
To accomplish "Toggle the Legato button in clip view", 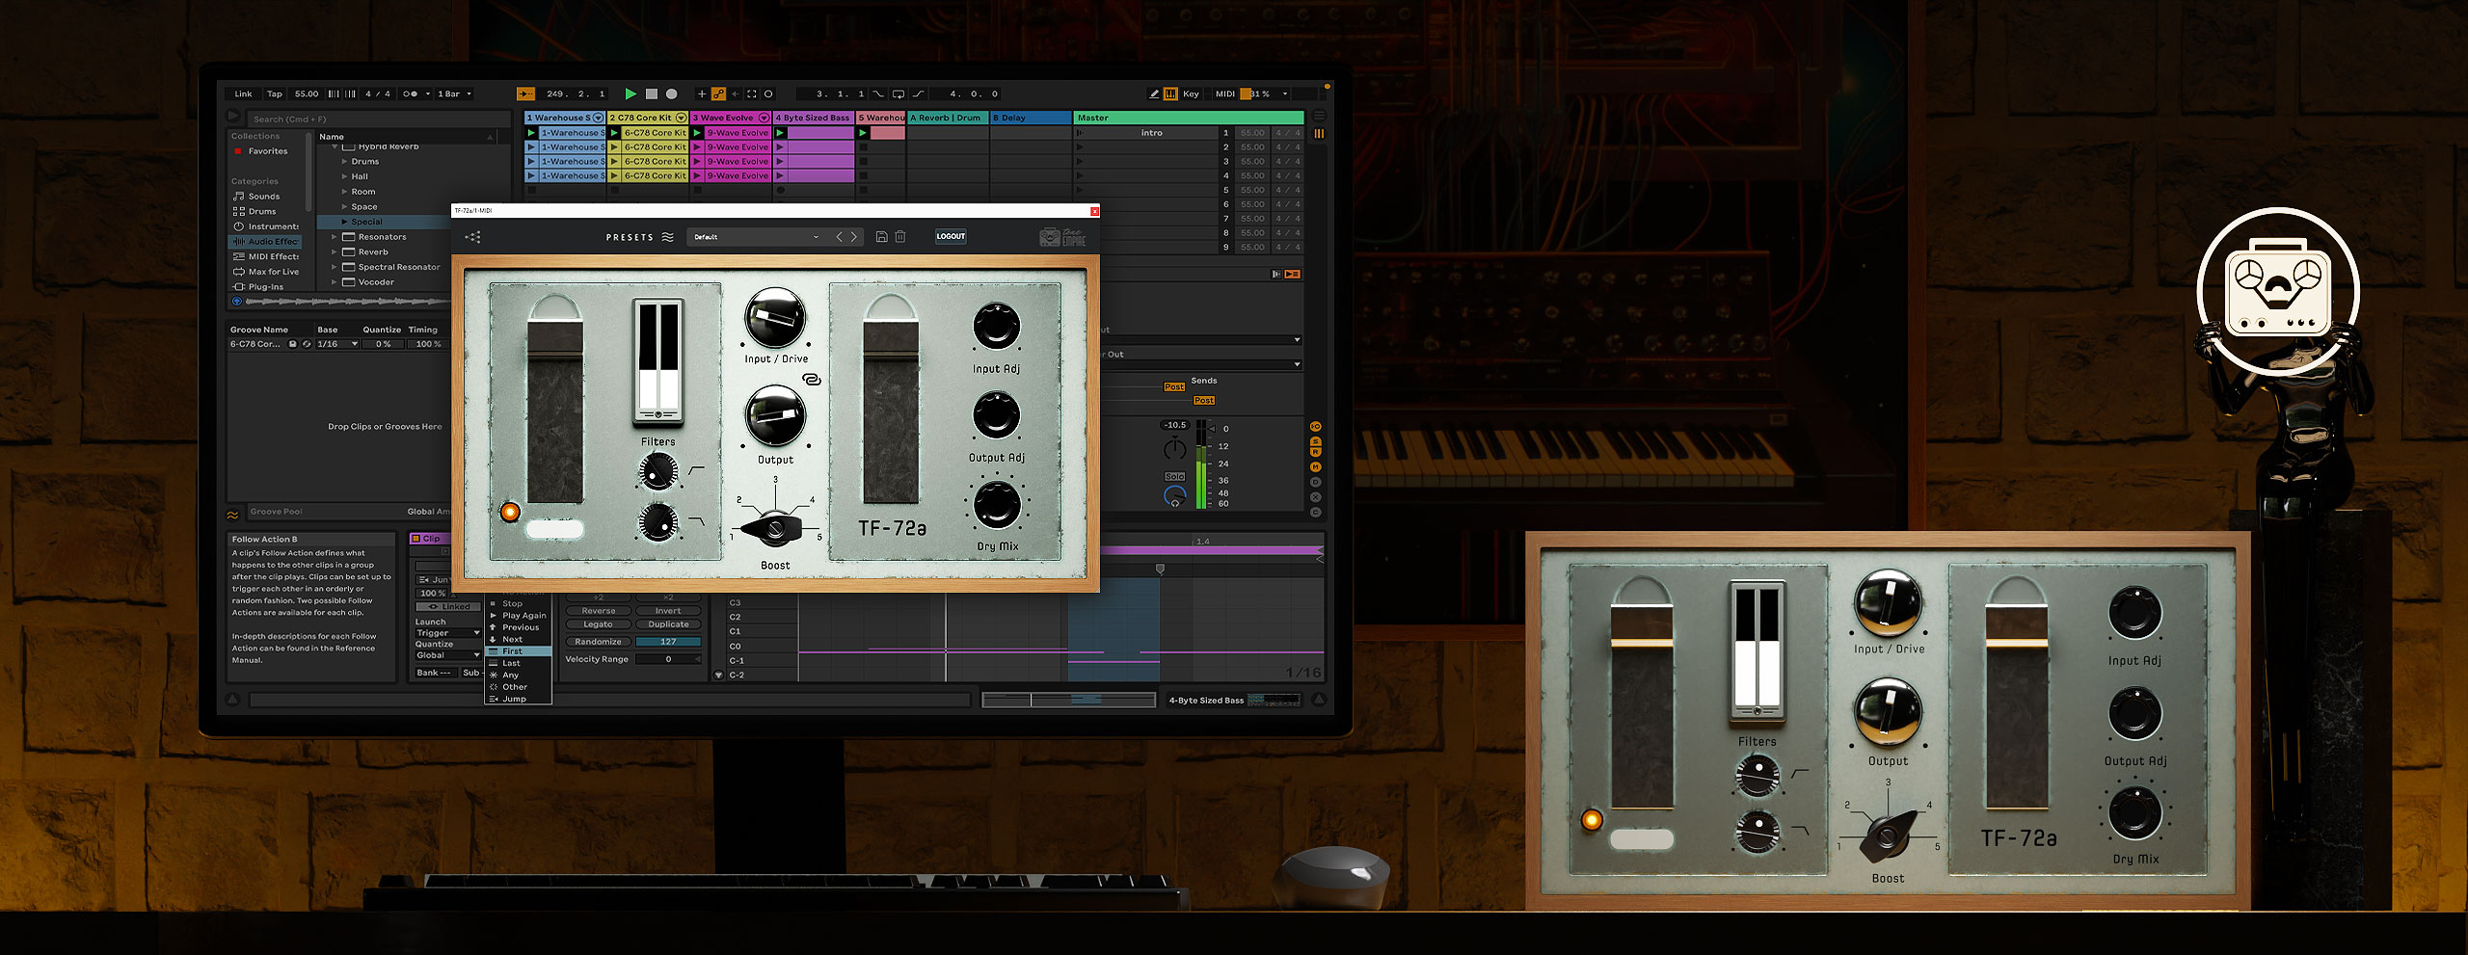I will (x=598, y=624).
